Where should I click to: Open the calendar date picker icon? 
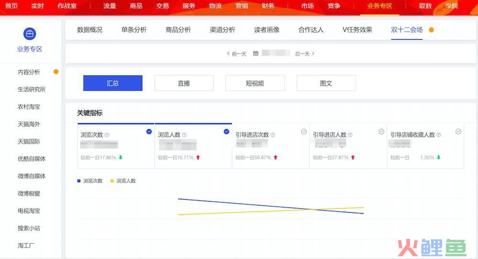click(x=256, y=54)
